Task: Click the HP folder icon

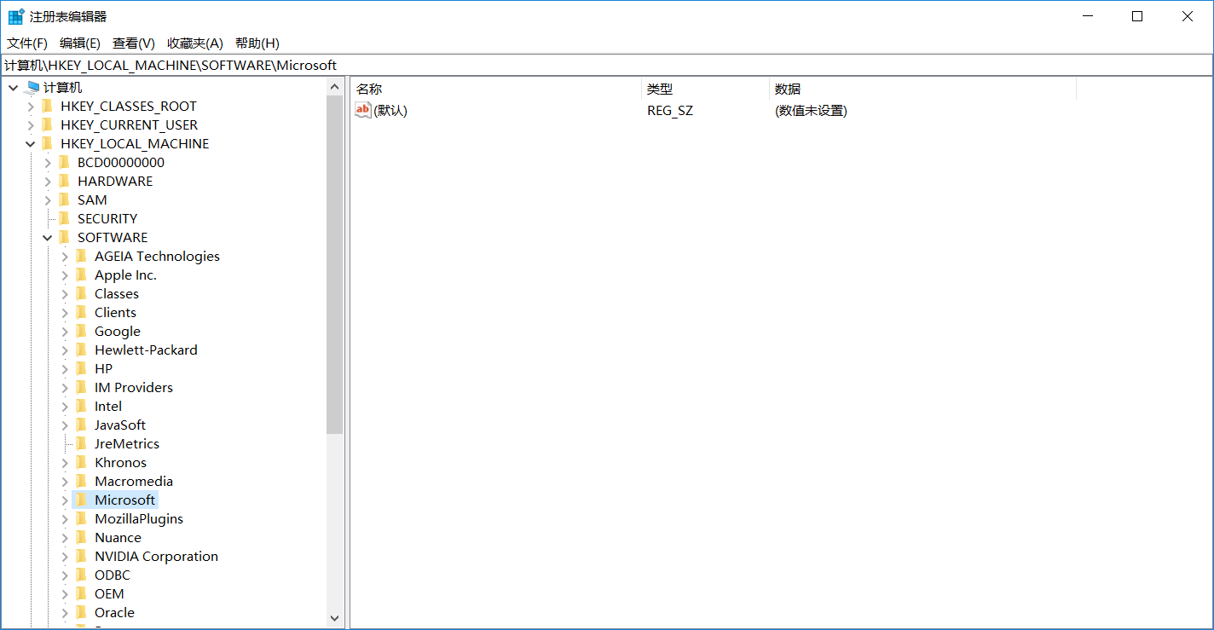Action: pyautogui.click(x=82, y=368)
